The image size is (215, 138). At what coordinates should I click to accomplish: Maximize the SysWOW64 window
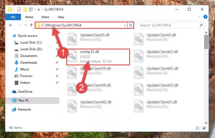(x=189, y=9)
